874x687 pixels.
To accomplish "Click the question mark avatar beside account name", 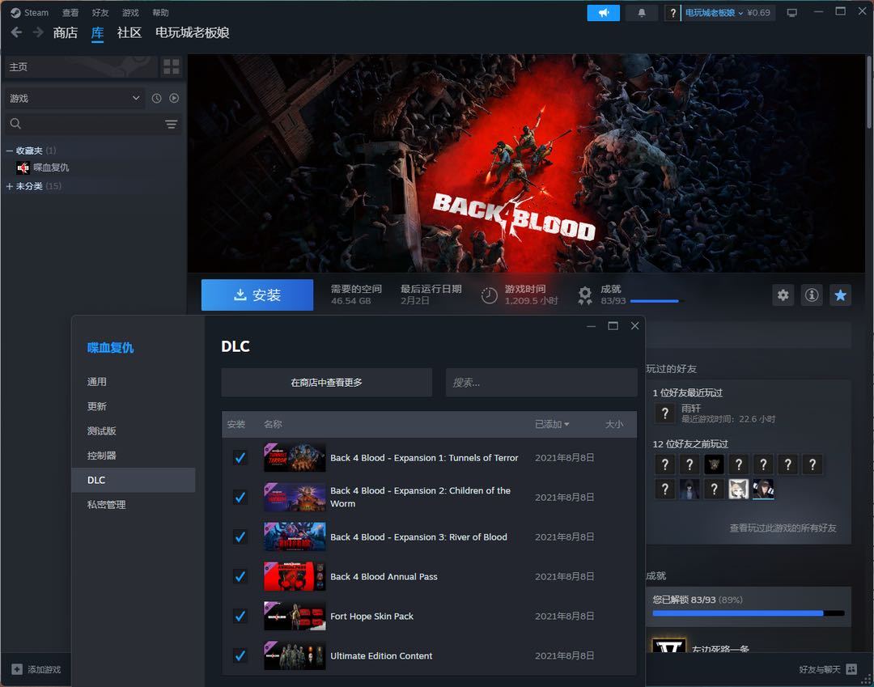I will (x=672, y=13).
